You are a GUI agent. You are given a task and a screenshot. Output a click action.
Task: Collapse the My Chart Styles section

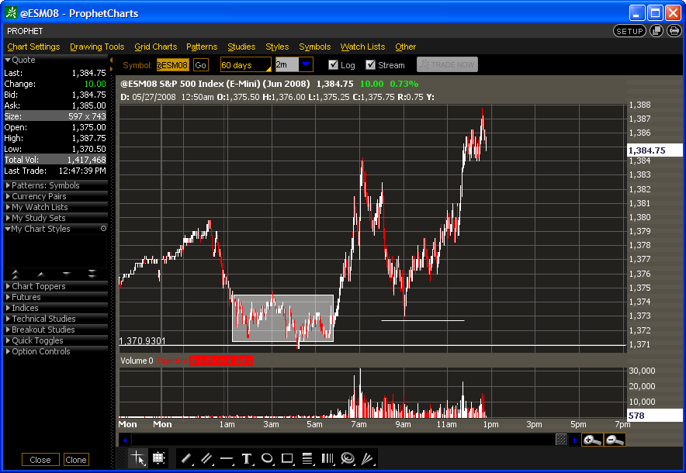click(x=8, y=229)
